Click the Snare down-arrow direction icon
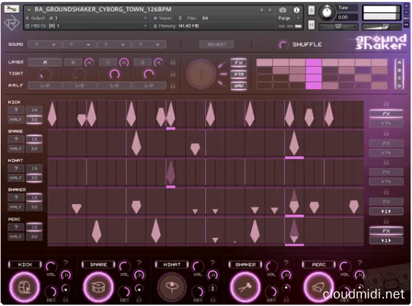This screenshot has width=412, height=306. [139, 289]
